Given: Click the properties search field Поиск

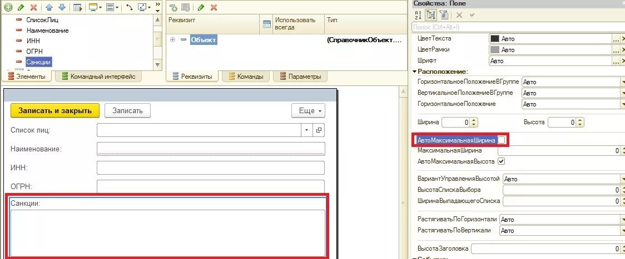Looking at the screenshot, I should 517,27.
